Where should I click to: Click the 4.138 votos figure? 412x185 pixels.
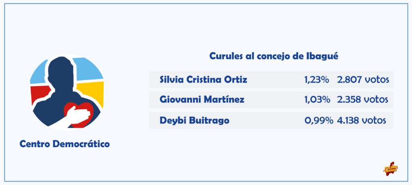click(361, 120)
